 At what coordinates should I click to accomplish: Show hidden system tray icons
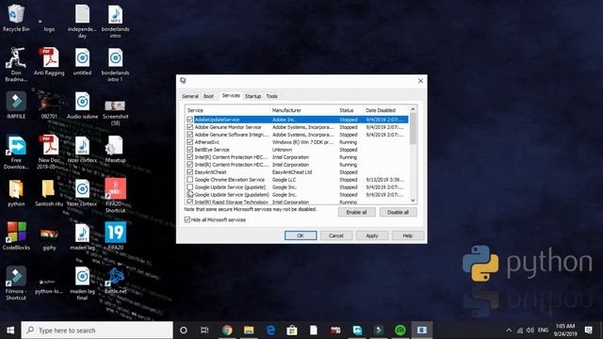(x=509, y=331)
